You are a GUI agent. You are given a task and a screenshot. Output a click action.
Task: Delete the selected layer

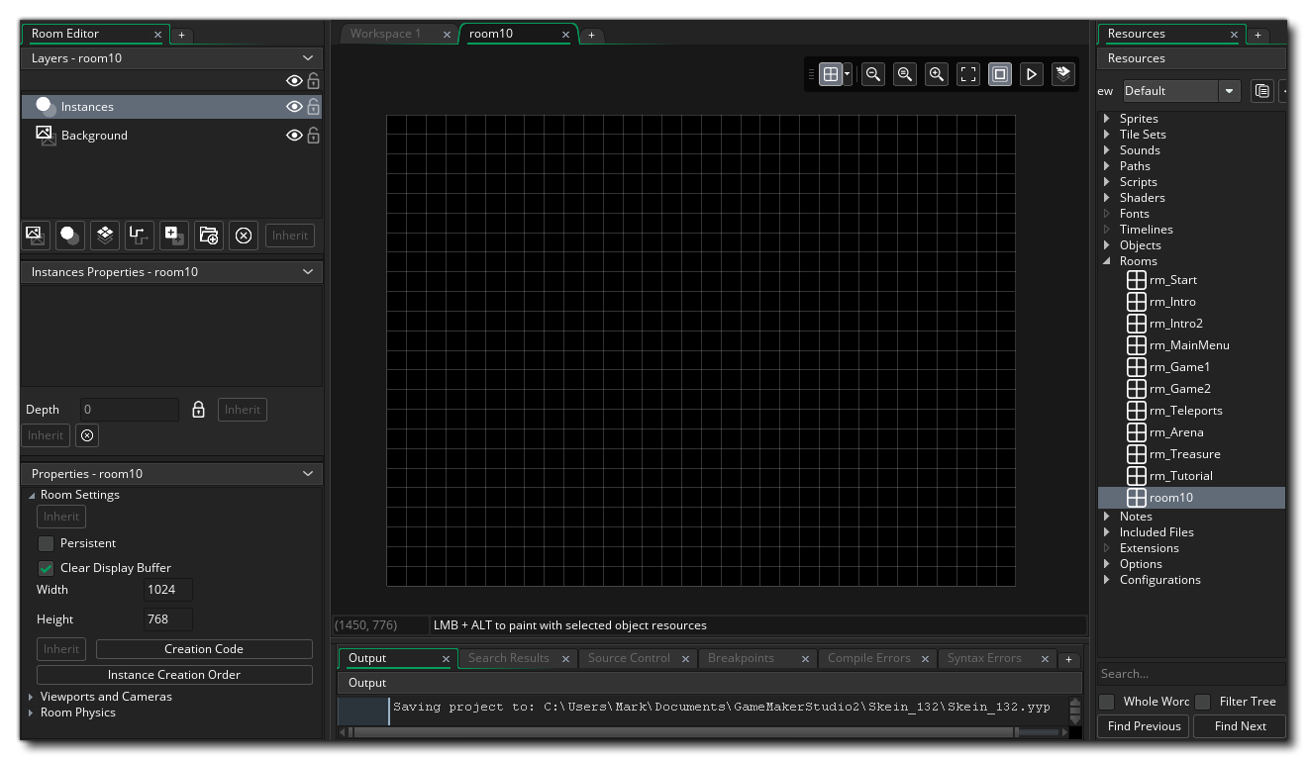[x=244, y=236]
